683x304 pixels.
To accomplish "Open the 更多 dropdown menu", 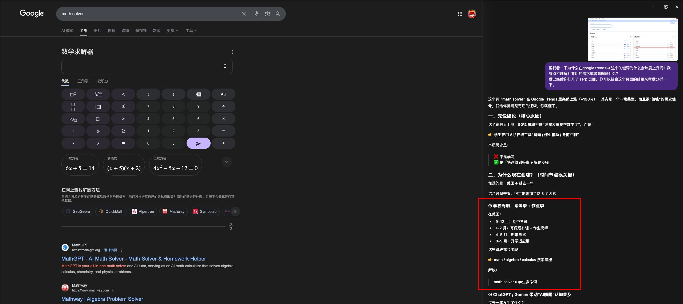I will point(172,31).
